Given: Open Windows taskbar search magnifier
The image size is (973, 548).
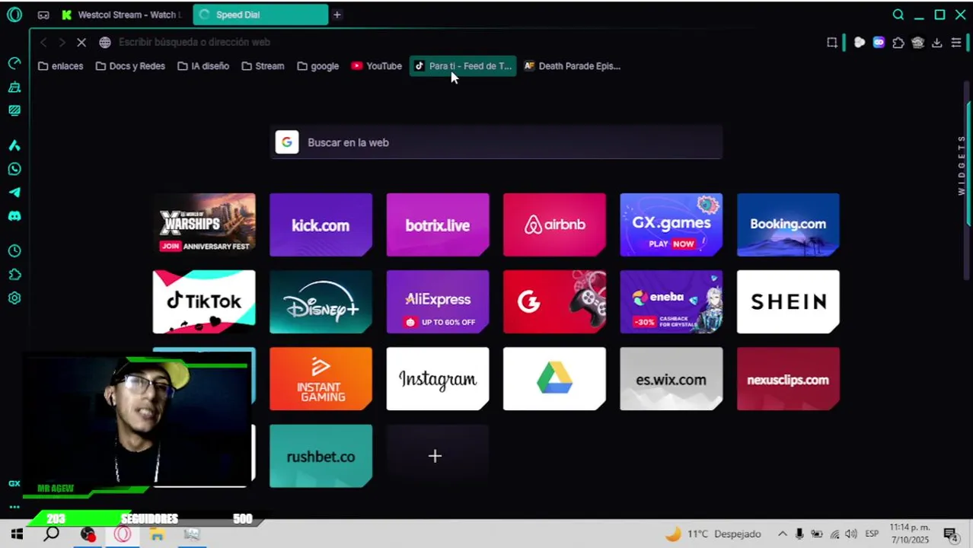Looking at the screenshot, I should [x=51, y=534].
